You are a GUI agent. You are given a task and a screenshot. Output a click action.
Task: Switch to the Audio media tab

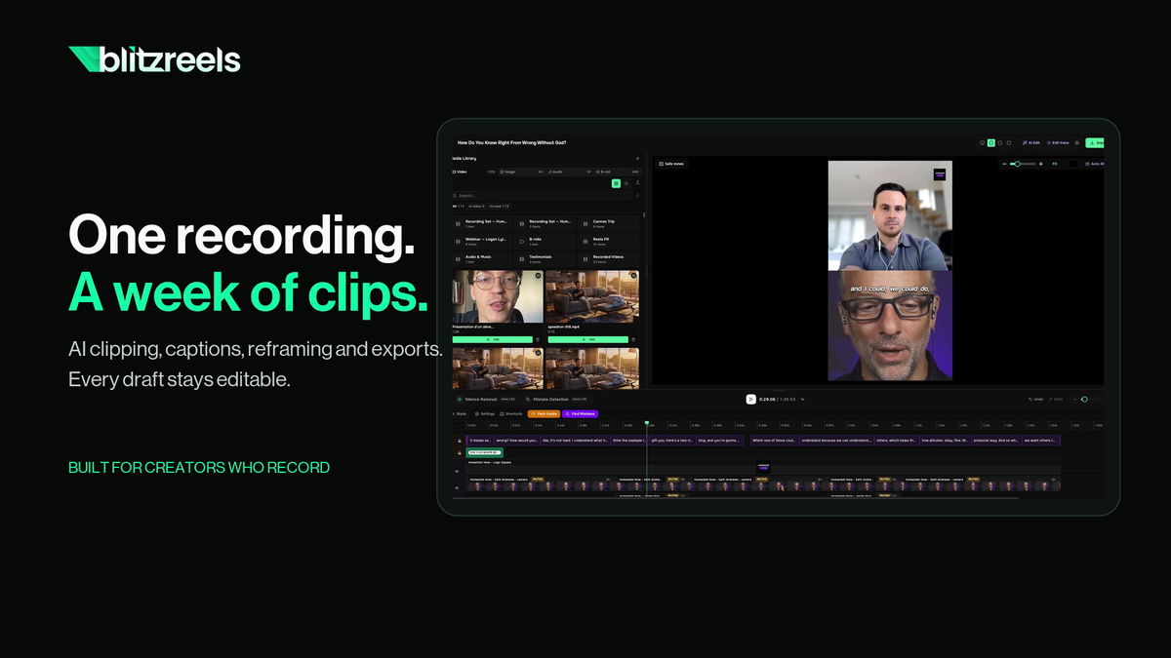click(570, 172)
